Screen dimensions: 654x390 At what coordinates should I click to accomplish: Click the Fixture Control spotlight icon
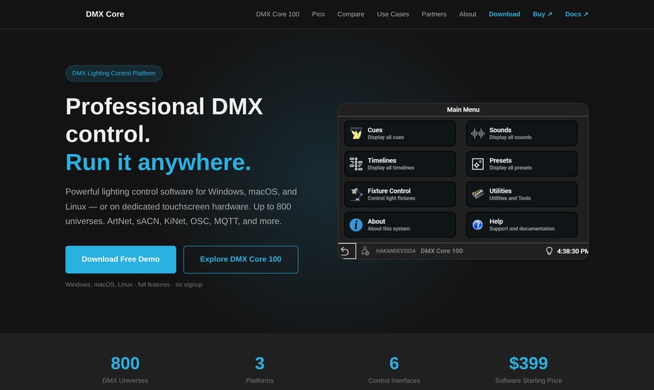tap(356, 194)
